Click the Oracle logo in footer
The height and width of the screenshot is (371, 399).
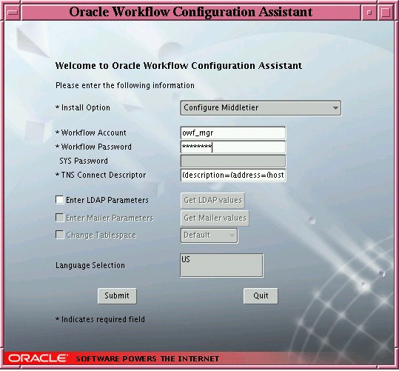[38, 358]
